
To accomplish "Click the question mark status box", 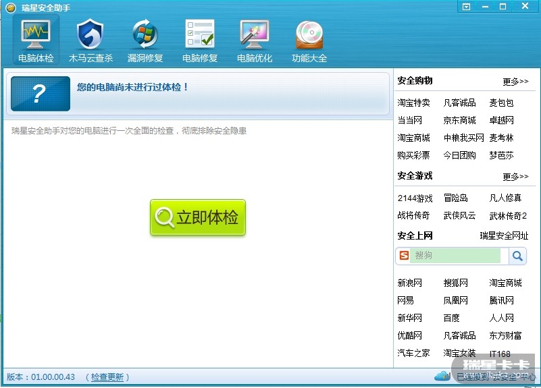I will (41, 94).
